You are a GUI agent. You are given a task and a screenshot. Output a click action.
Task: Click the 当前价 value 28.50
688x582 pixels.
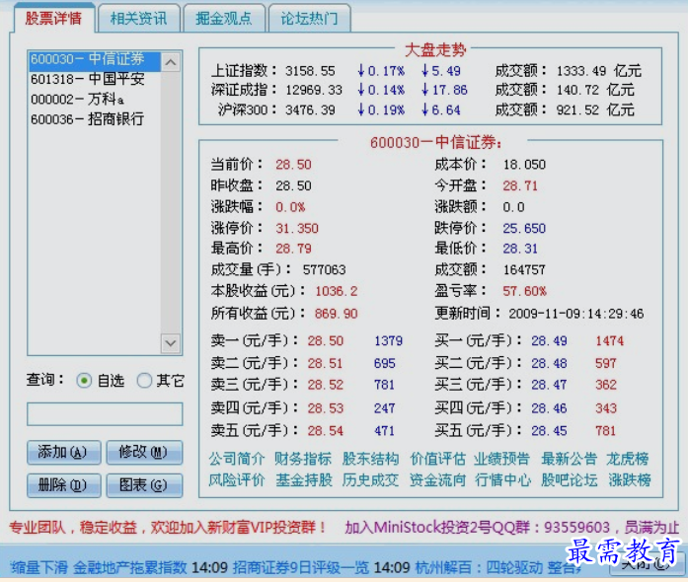point(293,165)
